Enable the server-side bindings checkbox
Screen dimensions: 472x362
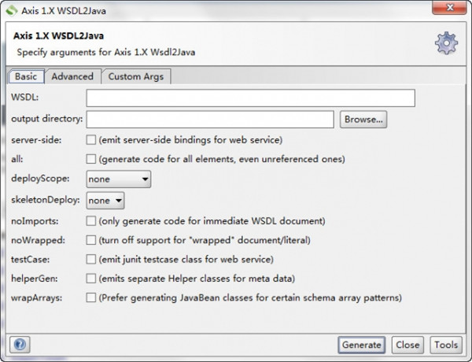[91, 140]
